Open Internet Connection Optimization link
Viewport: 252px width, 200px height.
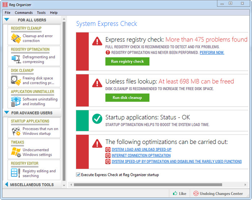point(141,156)
